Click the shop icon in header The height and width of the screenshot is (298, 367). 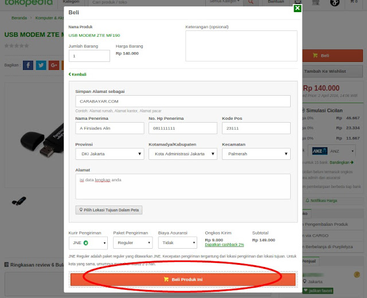pos(316,2)
